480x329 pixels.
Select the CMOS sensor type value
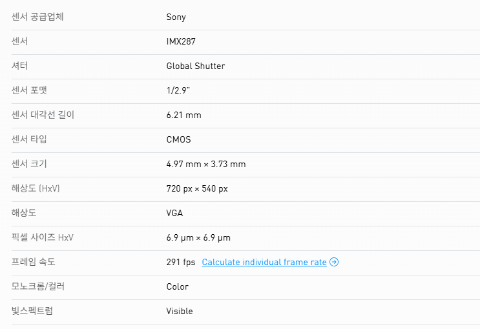(178, 139)
